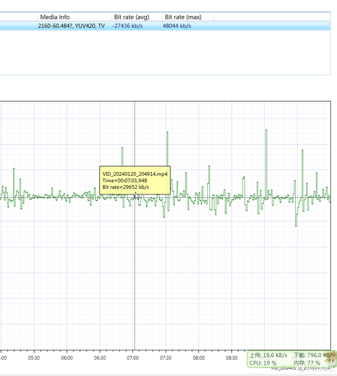The height and width of the screenshot is (376, 337).
Task: Click the 07:00 time axis label
Action: 133,358
